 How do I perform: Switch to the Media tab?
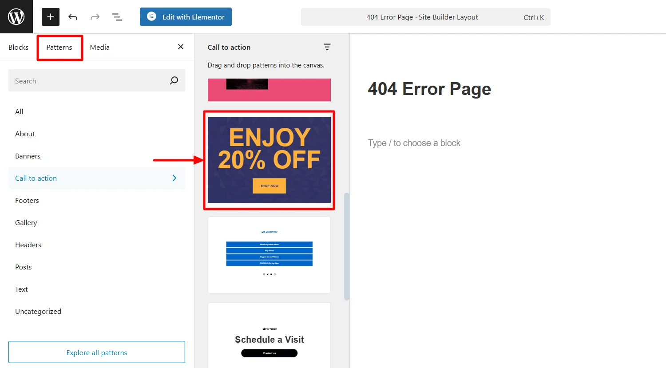[x=100, y=47]
